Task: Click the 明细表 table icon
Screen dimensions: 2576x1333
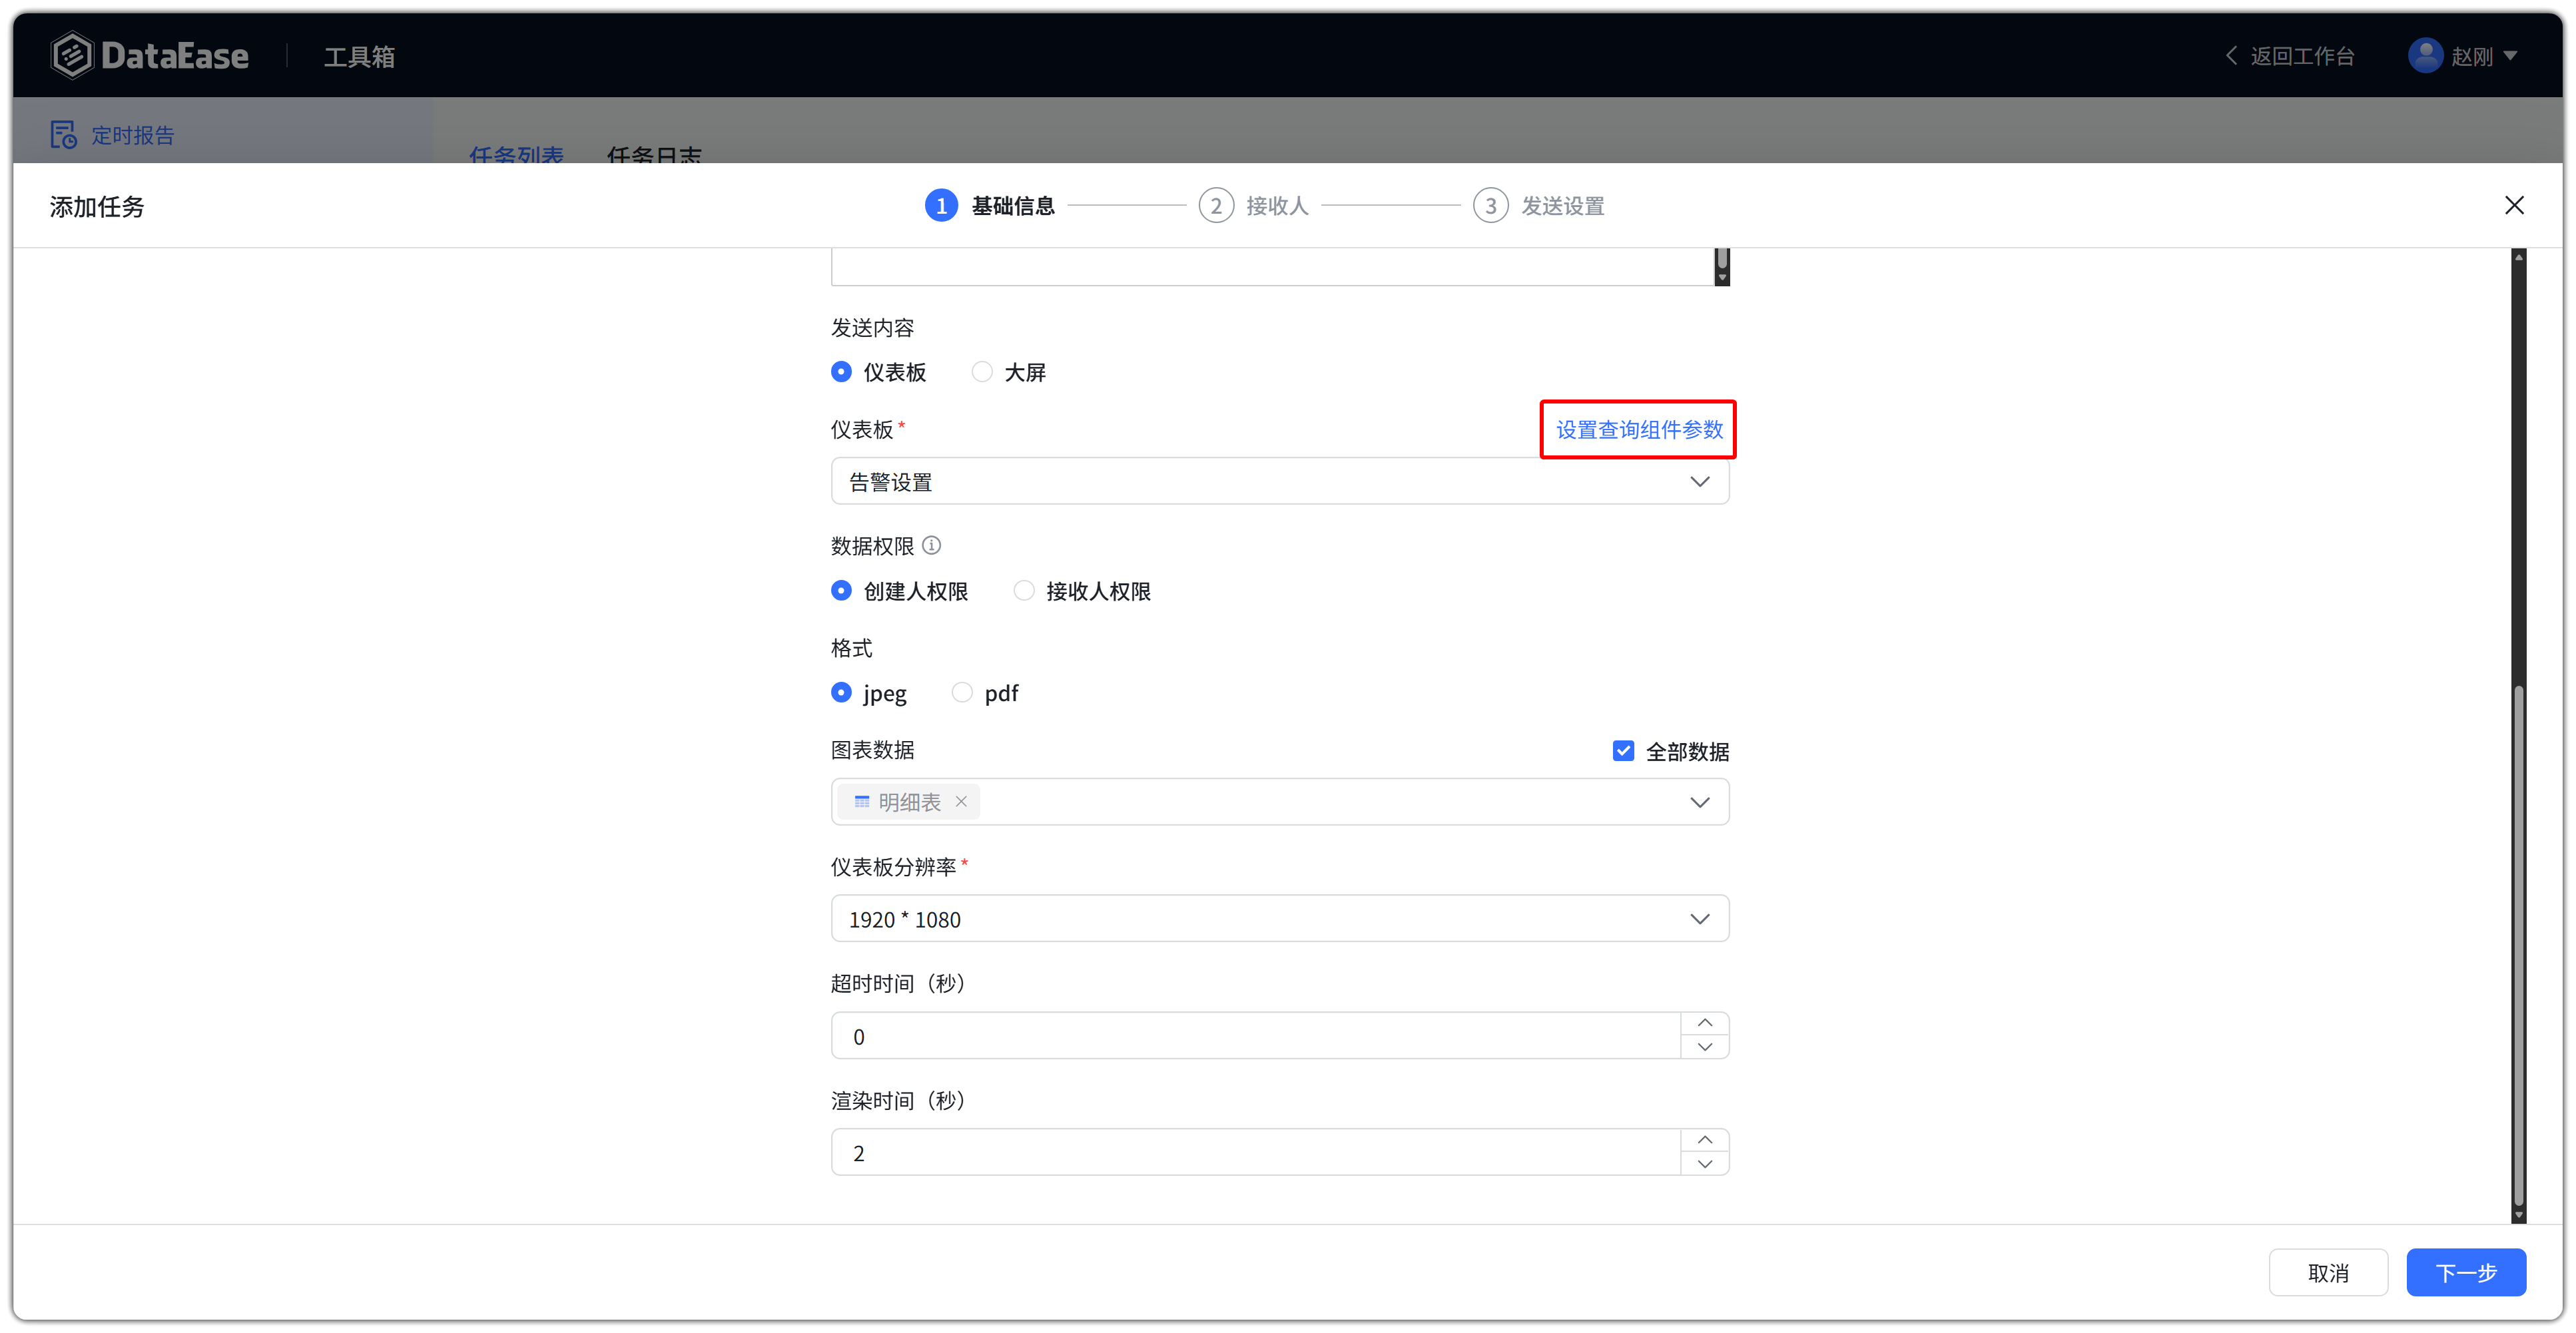Action: [862, 802]
